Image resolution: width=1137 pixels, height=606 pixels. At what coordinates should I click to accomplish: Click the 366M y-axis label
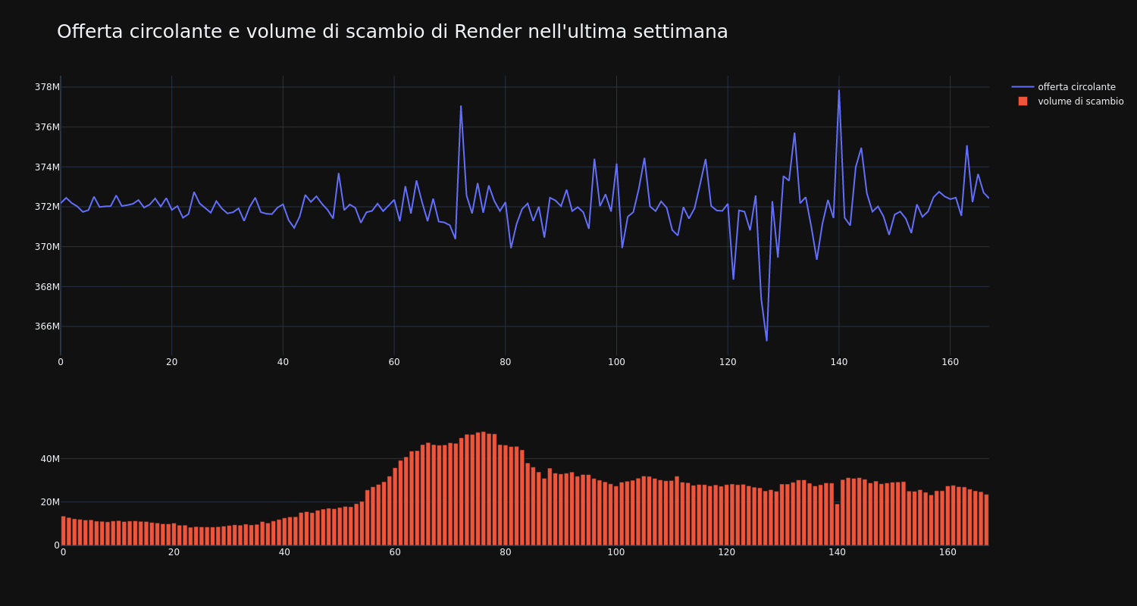[47, 326]
